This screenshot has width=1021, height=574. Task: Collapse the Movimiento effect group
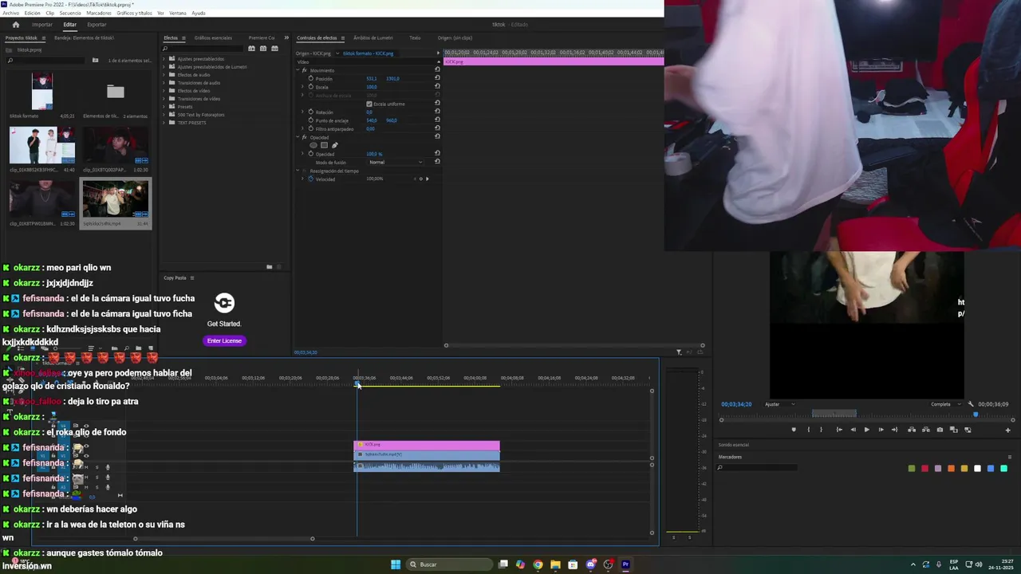(298, 70)
